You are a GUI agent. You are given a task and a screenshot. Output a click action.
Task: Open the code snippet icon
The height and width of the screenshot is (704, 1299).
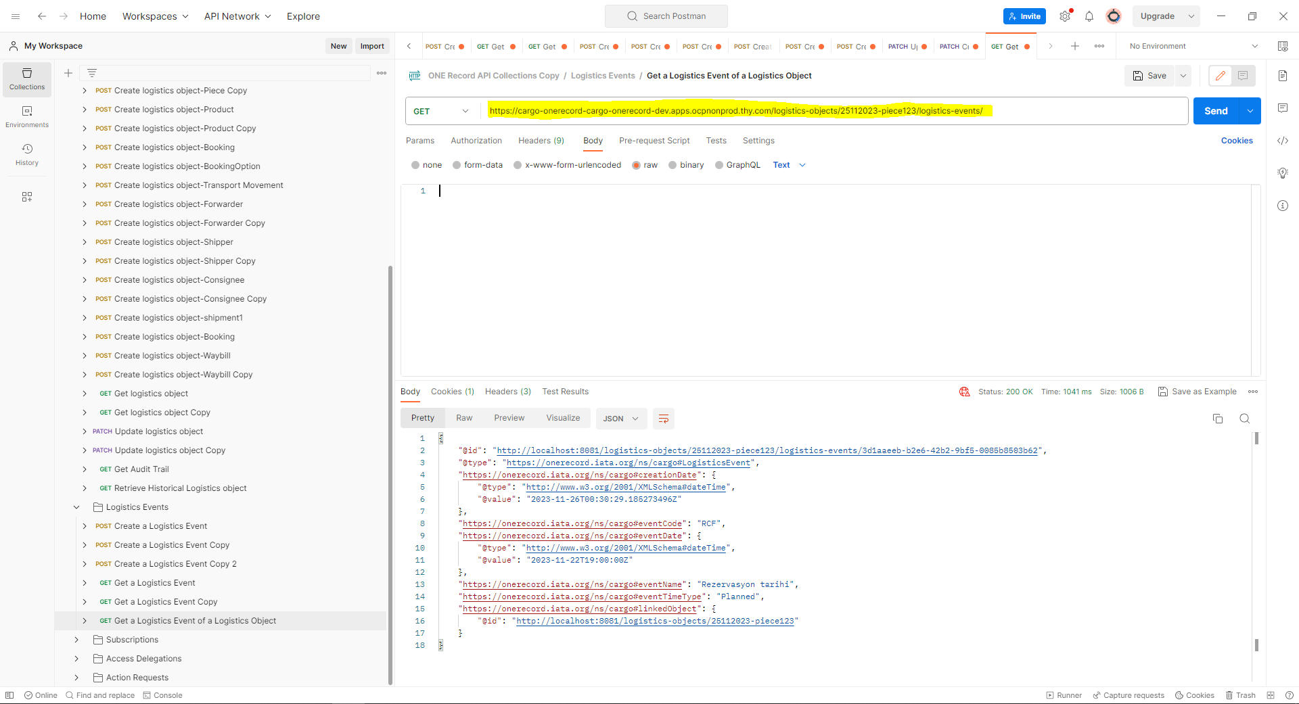pos(1283,141)
